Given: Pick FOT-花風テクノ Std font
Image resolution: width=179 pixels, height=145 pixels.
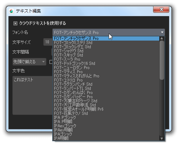Looking at the screenshot, I should coord(106,113).
